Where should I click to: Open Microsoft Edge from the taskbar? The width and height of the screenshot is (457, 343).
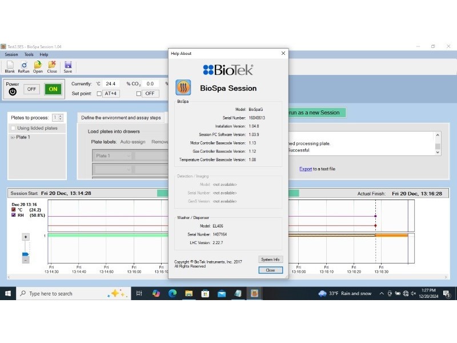[x=173, y=293]
